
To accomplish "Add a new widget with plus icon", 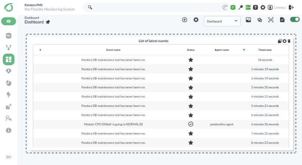I will point(185,20).
